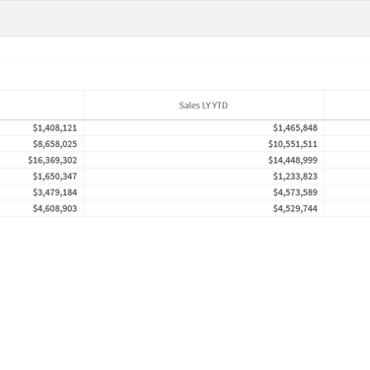
Task: Click the Sales LY YTD column header
Action: tap(203, 106)
